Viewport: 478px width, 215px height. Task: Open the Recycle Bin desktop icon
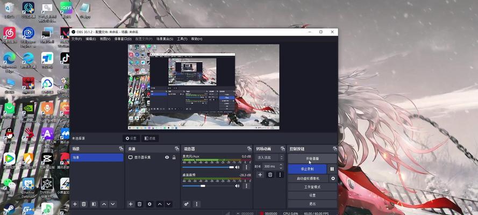(x=10, y=10)
